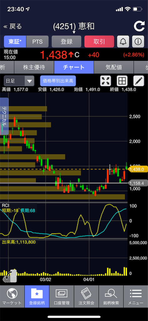Tap the 1,158.4 price line marker
The height and width of the screenshot is (321, 148).
click(138, 183)
